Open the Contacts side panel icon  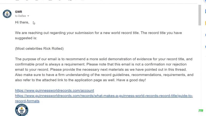(x=205, y=47)
